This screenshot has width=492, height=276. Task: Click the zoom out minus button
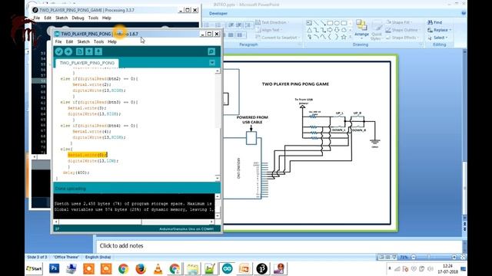coord(414,258)
